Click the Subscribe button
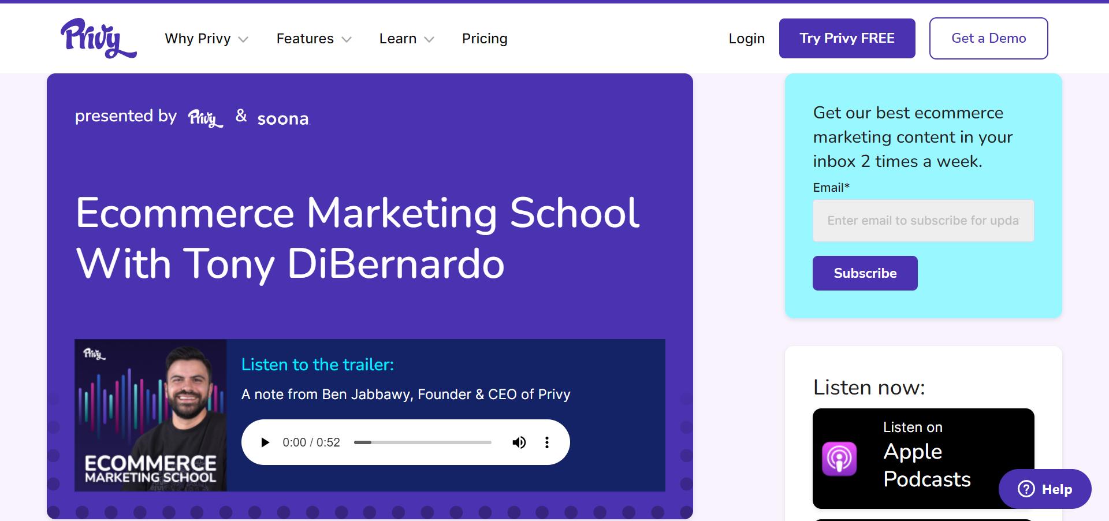1109x521 pixels. [865, 273]
